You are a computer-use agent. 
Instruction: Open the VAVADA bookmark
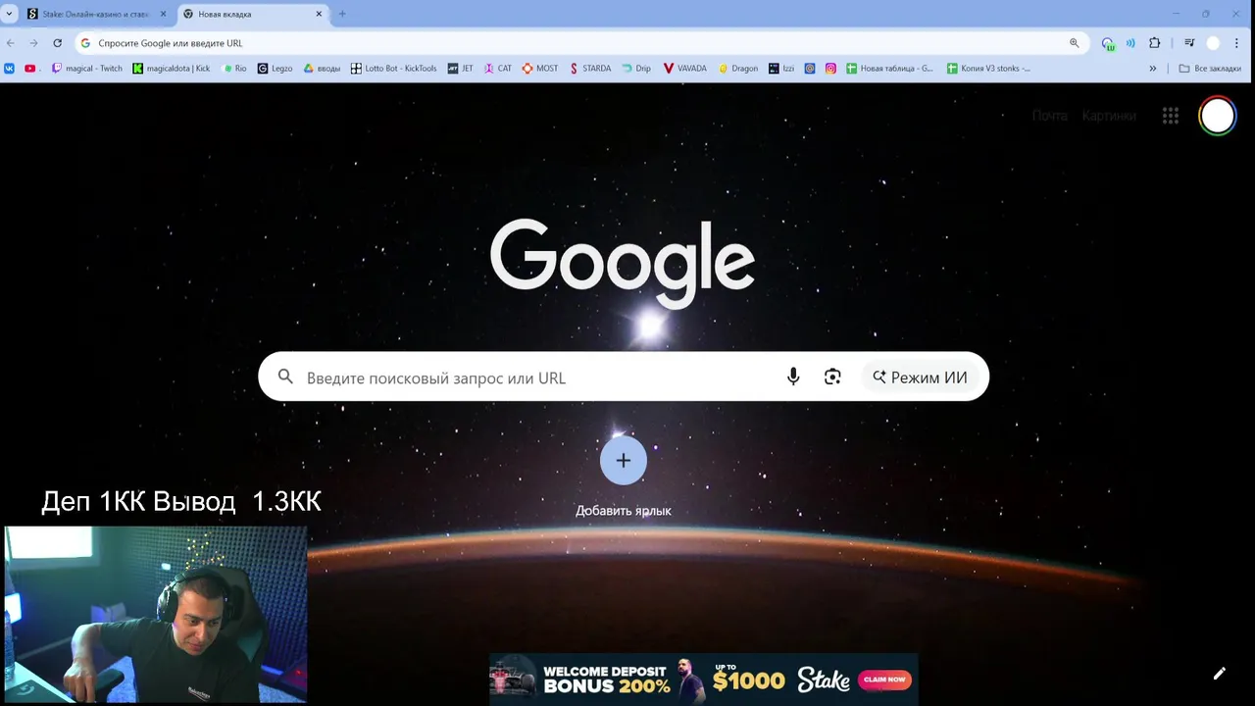point(685,69)
